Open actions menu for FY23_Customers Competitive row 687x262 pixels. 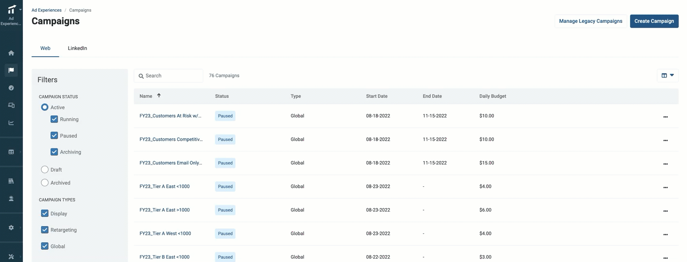[665, 140]
